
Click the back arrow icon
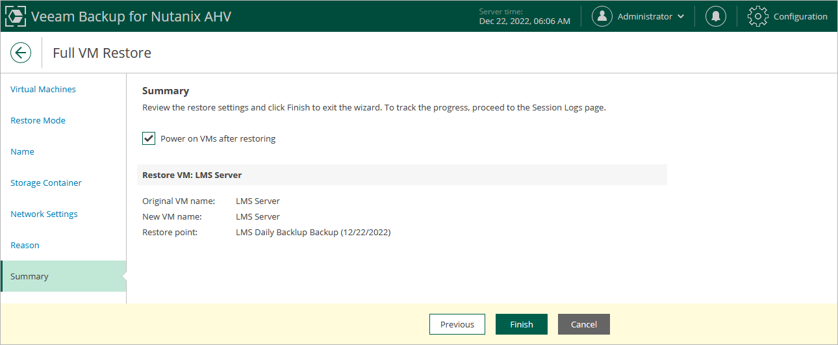[21, 53]
